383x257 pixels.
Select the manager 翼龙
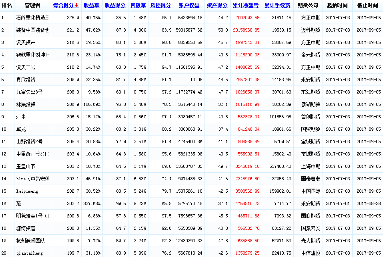[21, 129]
